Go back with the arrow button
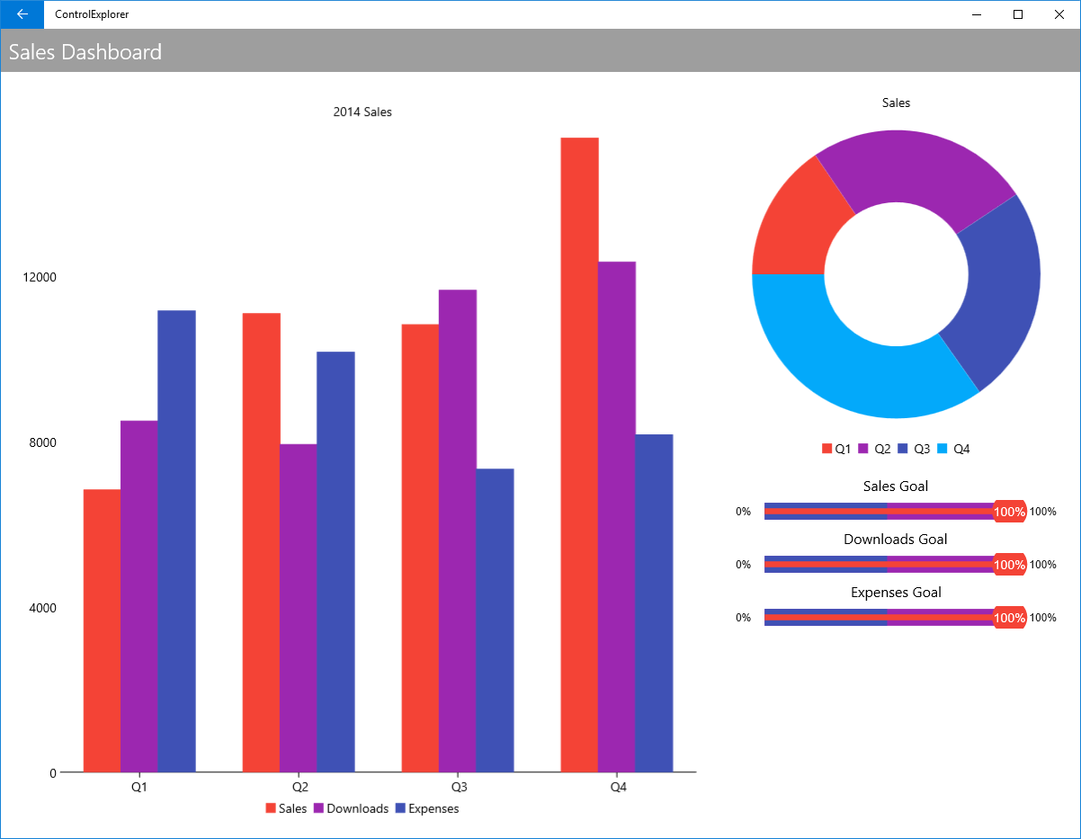 tap(22, 14)
